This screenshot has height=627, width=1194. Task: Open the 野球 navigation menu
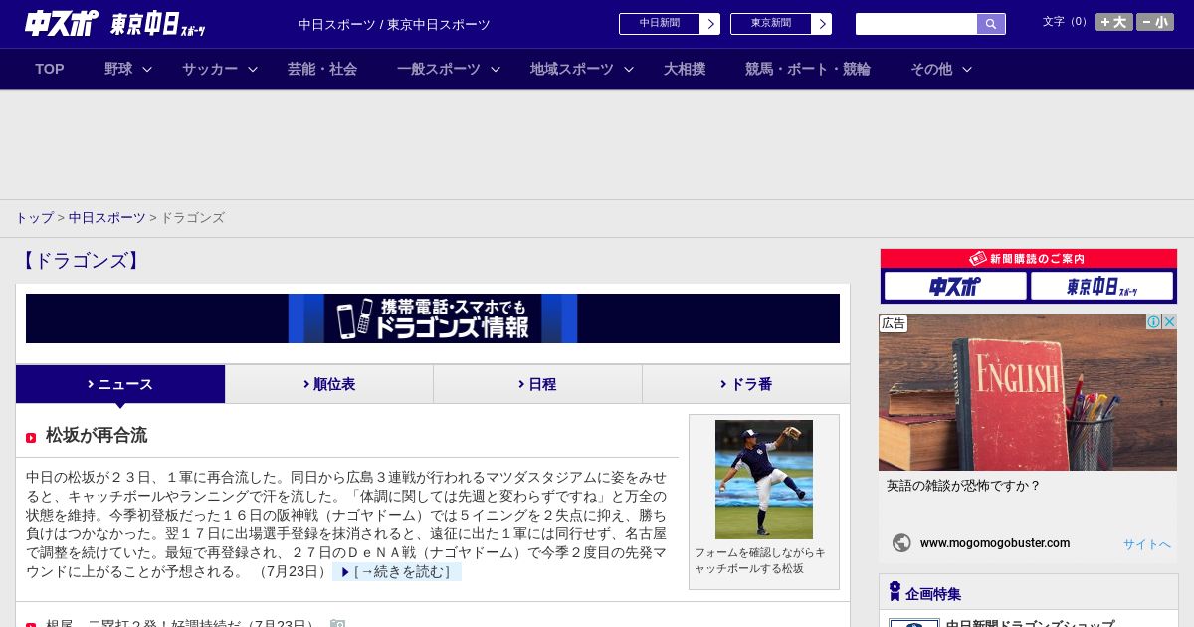click(118, 69)
